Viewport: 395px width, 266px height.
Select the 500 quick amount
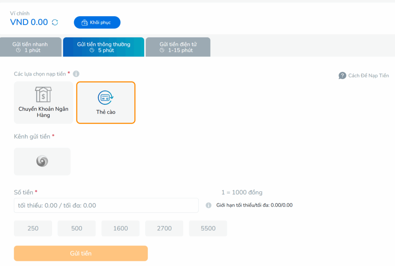click(77, 228)
